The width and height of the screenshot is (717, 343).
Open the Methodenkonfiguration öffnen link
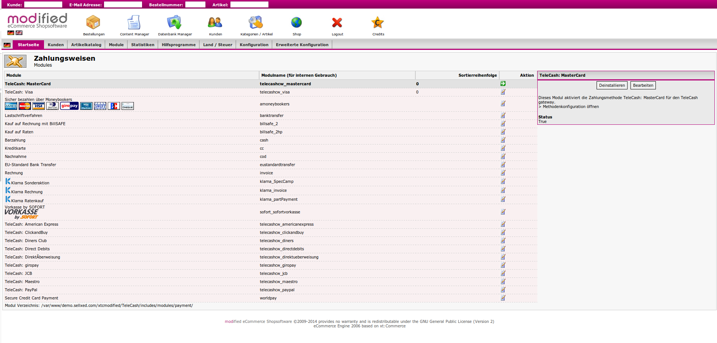point(570,107)
